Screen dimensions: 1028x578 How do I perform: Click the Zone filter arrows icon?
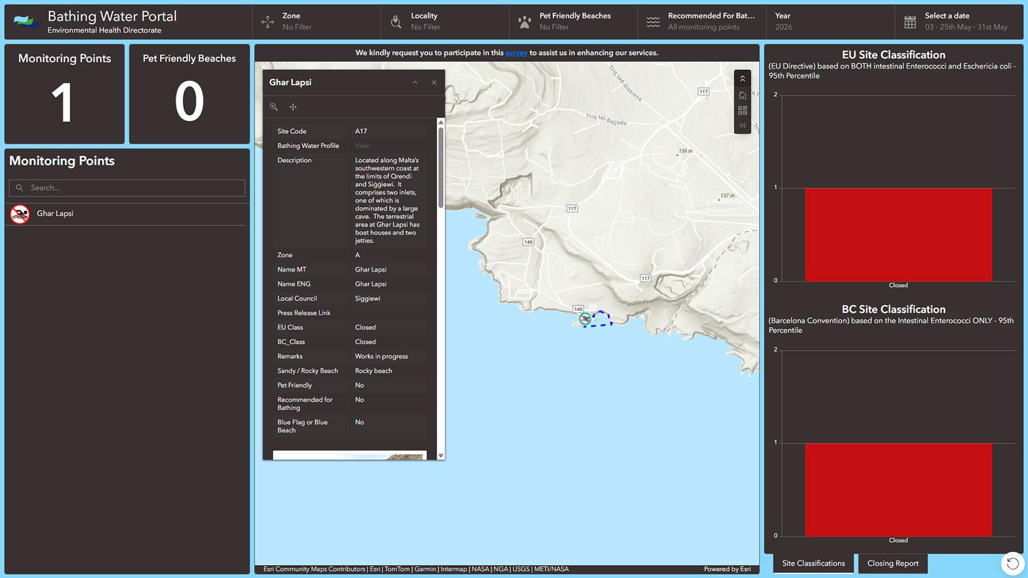pyautogui.click(x=268, y=22)
